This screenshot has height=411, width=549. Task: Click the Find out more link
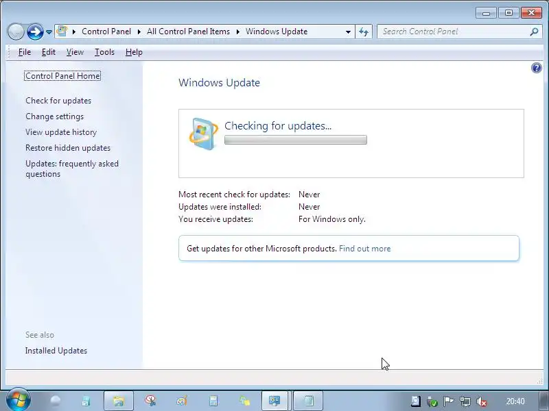coord(365,249)
